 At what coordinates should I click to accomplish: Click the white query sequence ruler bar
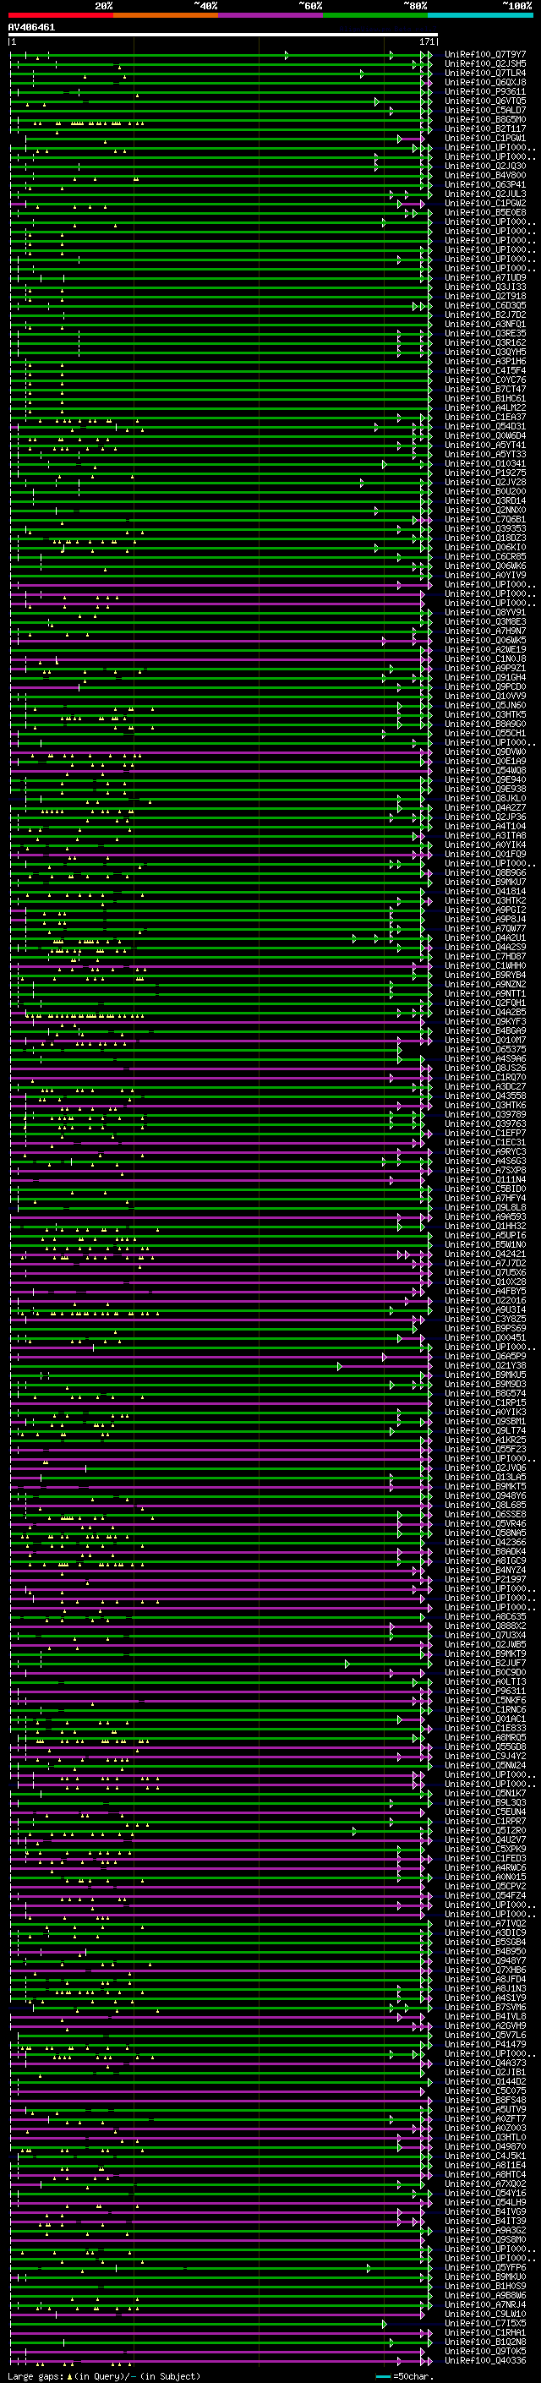tap(223, 36)
